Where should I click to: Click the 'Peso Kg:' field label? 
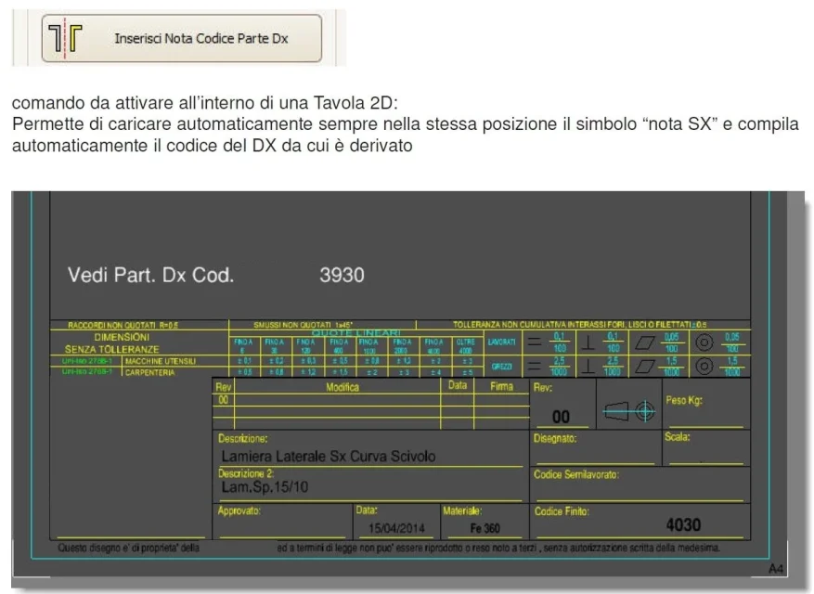pyautogui.click(x=684, y=400)
